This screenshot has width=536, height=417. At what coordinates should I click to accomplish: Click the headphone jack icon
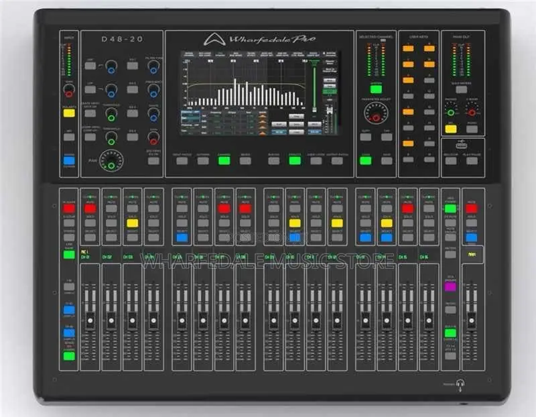(460, 385)
